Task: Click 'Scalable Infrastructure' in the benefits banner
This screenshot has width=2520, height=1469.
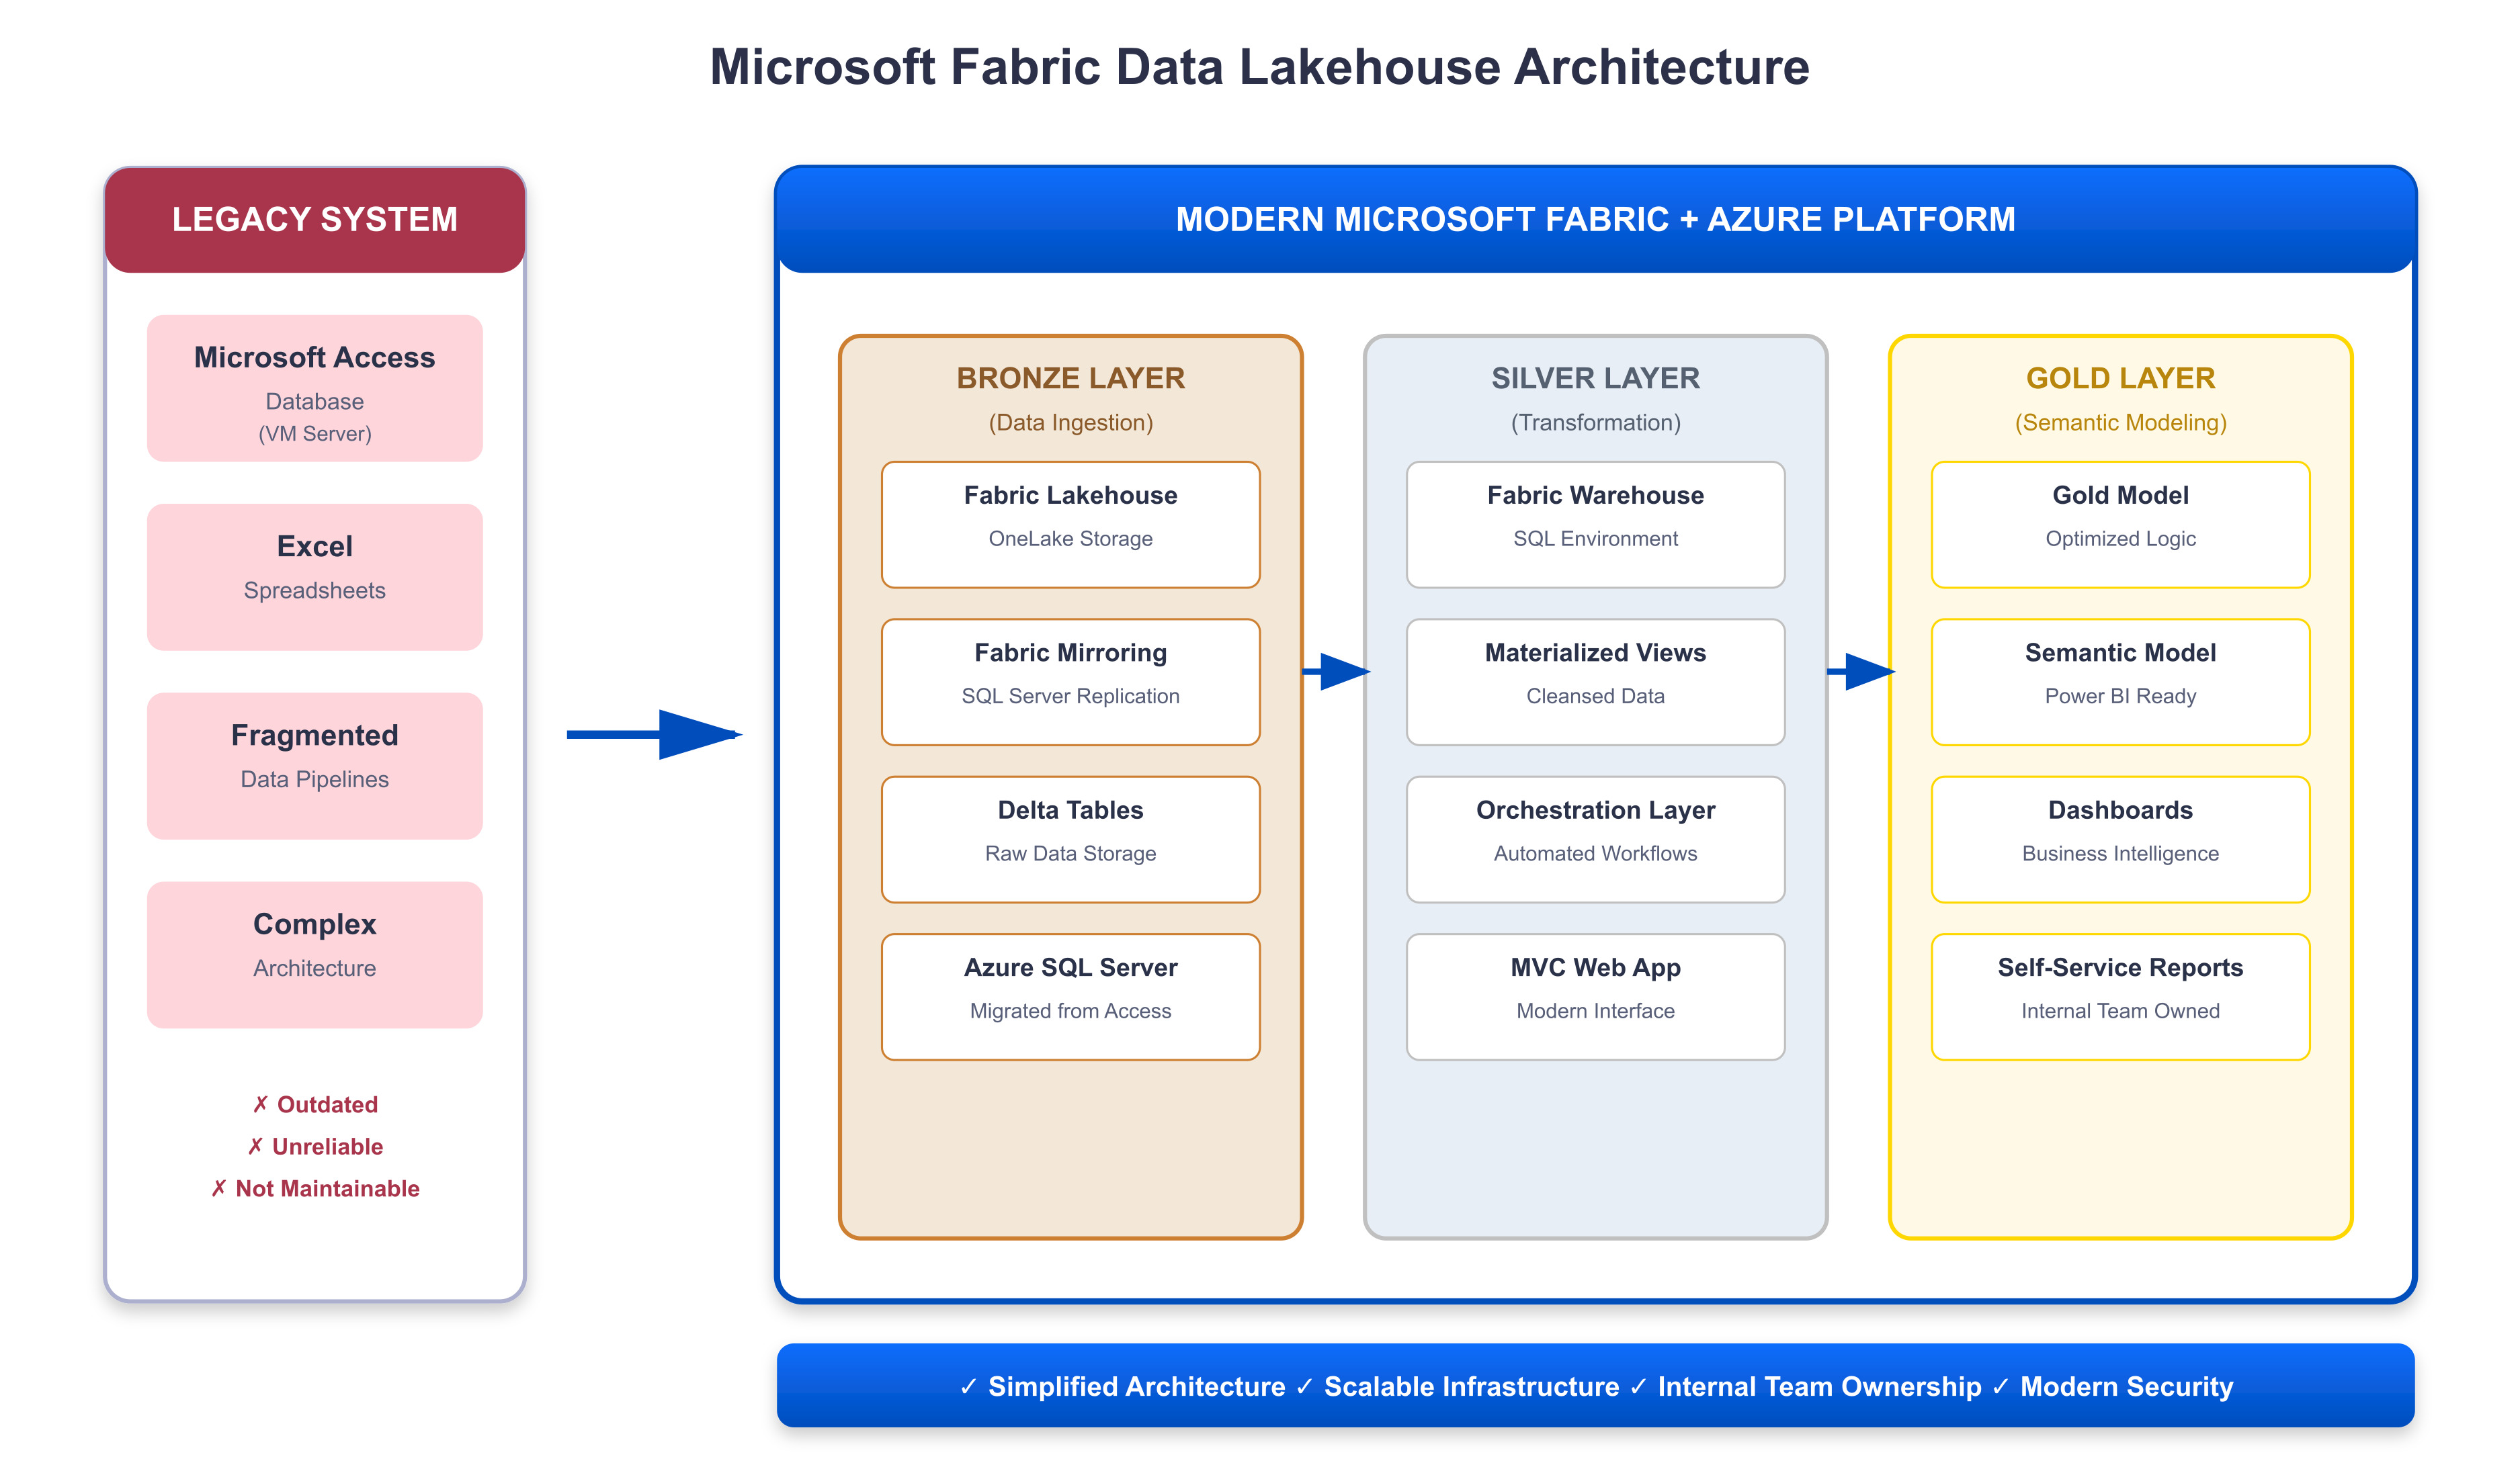Action: pyautogui.click(x=1471, y=1387)
